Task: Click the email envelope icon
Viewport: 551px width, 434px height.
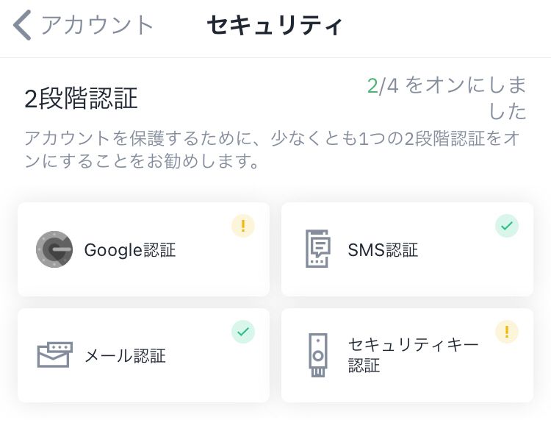Action: click(54, 355)
